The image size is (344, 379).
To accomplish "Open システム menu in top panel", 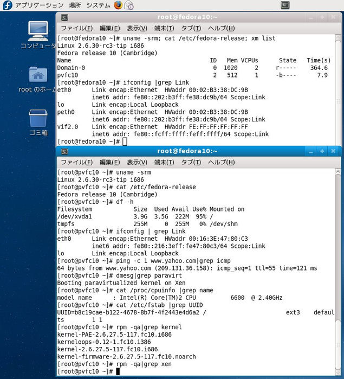I will pos(98,5).
